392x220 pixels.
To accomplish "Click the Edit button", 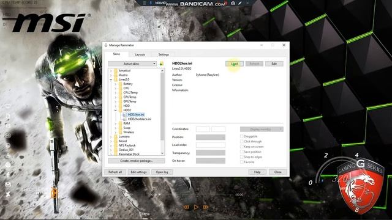I will pos(274,64).
